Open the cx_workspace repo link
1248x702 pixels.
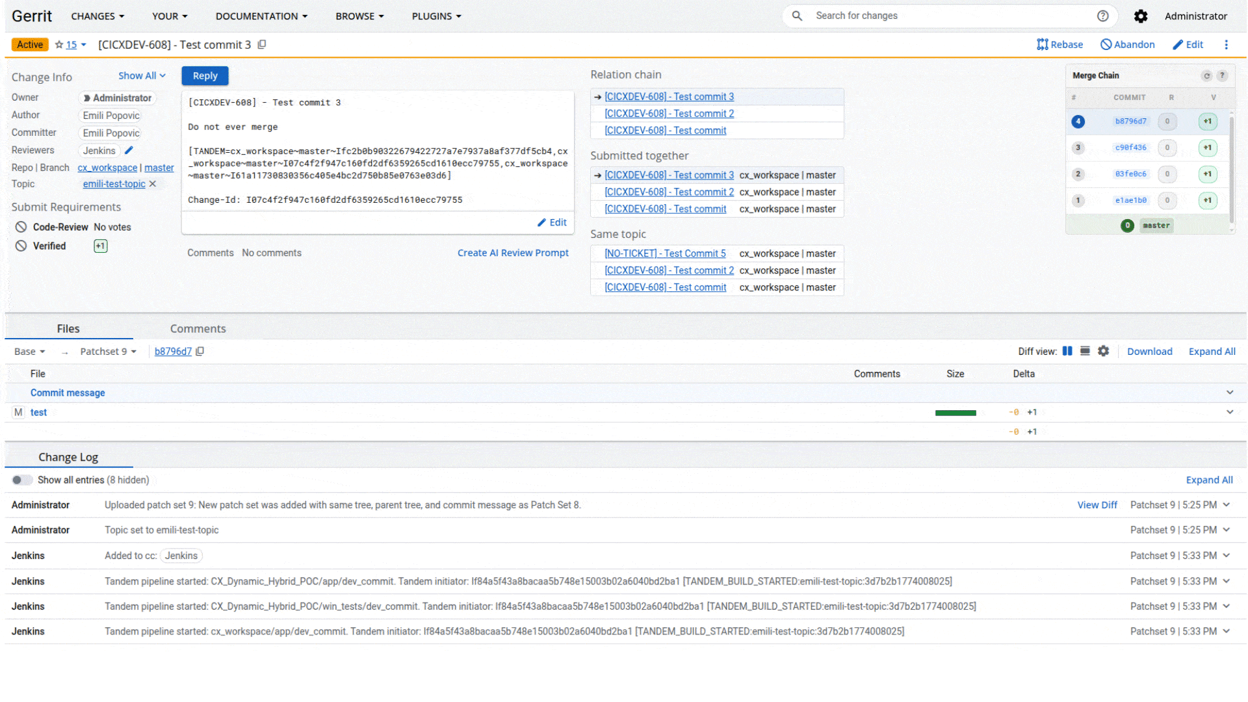[107, 168]
